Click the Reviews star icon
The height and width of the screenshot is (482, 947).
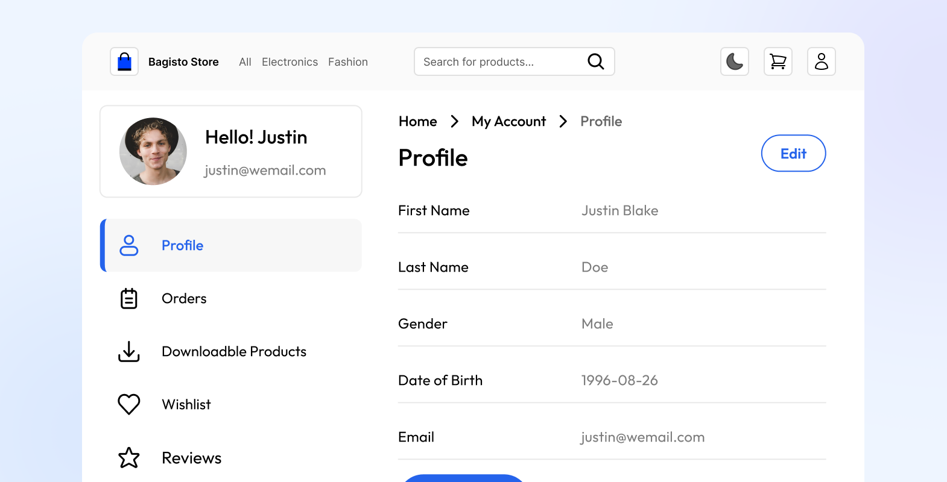(x=129, y=458)
